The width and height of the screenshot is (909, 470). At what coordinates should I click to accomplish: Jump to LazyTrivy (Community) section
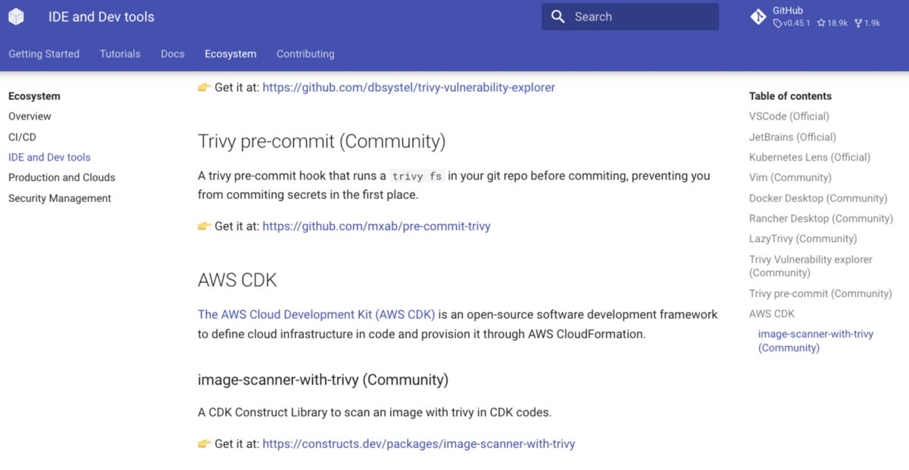[803, 239]
